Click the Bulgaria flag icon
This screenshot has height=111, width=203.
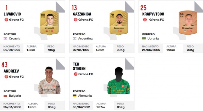point(5,96)
